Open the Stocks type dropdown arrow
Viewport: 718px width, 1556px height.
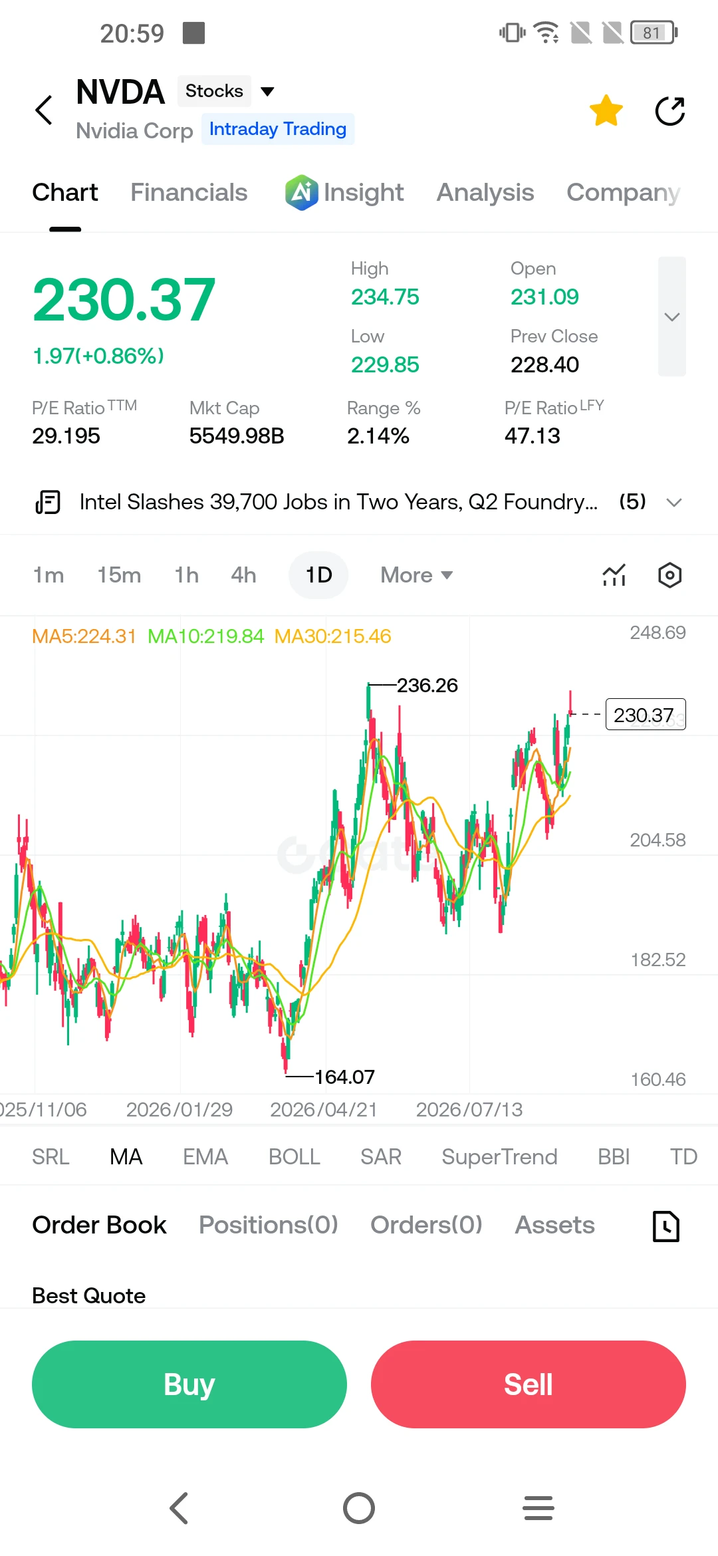point(267,91)
